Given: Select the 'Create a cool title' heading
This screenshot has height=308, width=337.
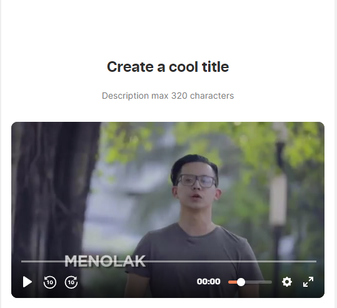Looking at the screenshot, I should pos(168,67).
